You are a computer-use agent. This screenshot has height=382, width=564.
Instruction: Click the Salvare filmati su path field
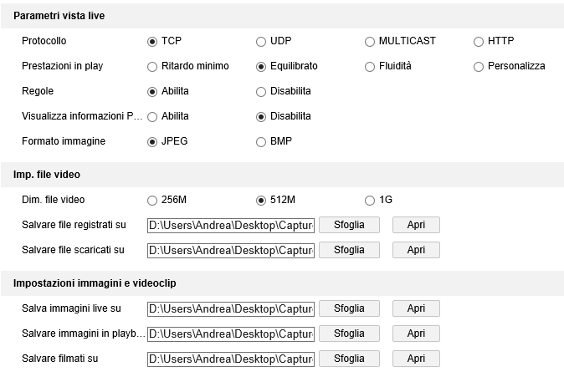[230, 359]
